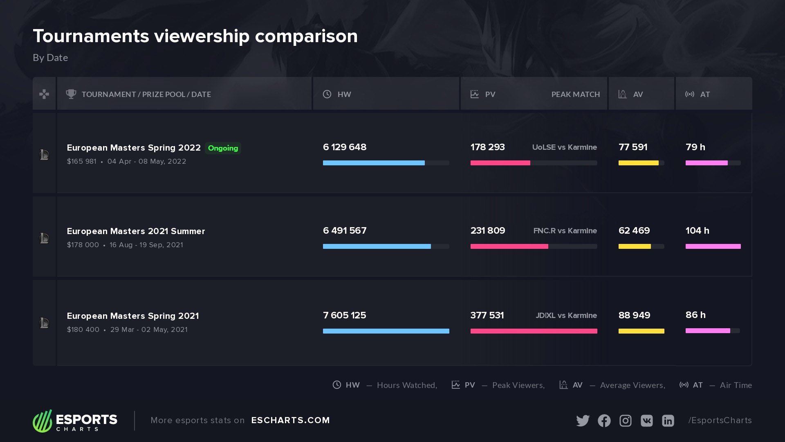Click the green Ongoing status badge
The height and width of the screenshot is (442, 785).
click(x=223, y=148)
